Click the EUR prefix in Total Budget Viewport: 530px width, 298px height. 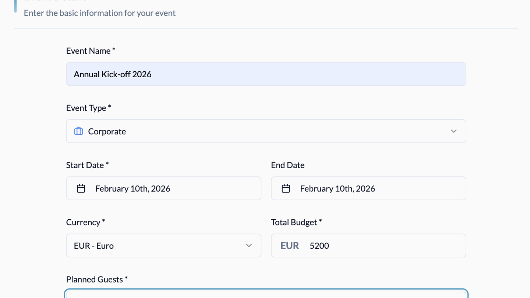click(x=290, y=245)
